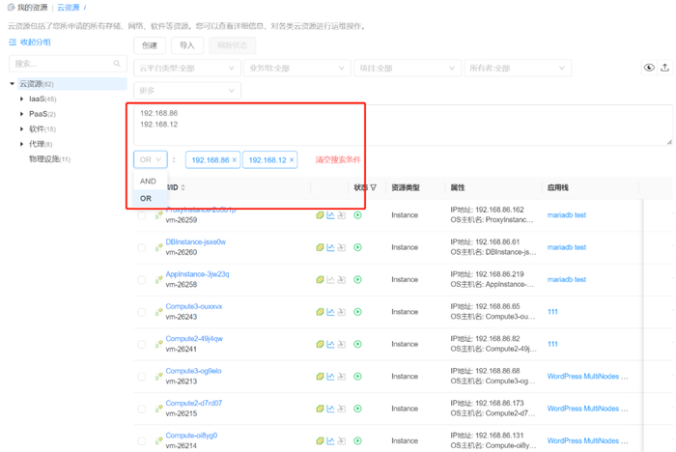The image size is (676, 452).
Task: Click the search magnifier icon in sidebar
Action: pos(117,64)
